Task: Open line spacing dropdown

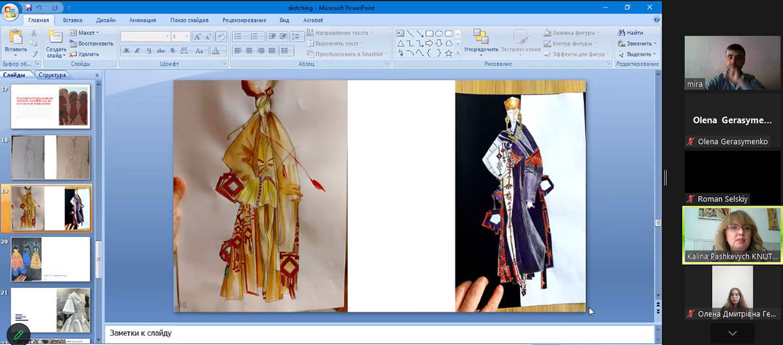Action: pyautogui.click(x=297, y=36)
